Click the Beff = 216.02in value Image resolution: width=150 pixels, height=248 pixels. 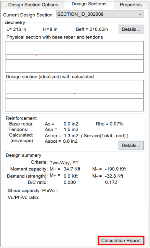click(x=92, y=29)
